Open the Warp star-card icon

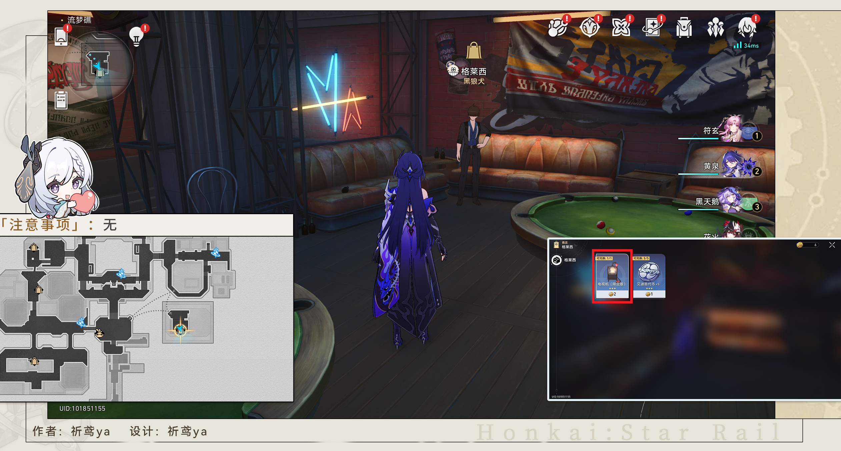(653, 27)
